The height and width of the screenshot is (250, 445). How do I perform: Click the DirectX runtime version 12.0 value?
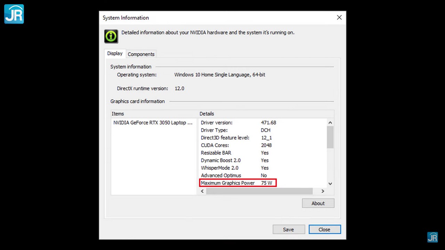(x=179, y=89)
